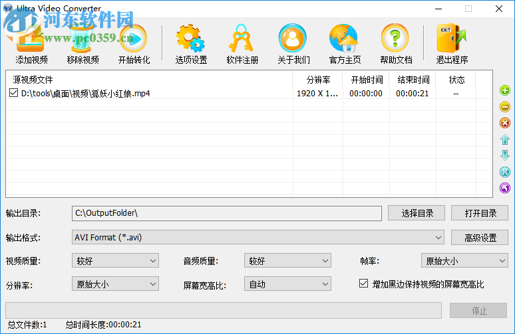Open the 音频质量 dropdown
Image resolution: width=515 pixels, height=334 pixels.
click(x=287, y=260)
